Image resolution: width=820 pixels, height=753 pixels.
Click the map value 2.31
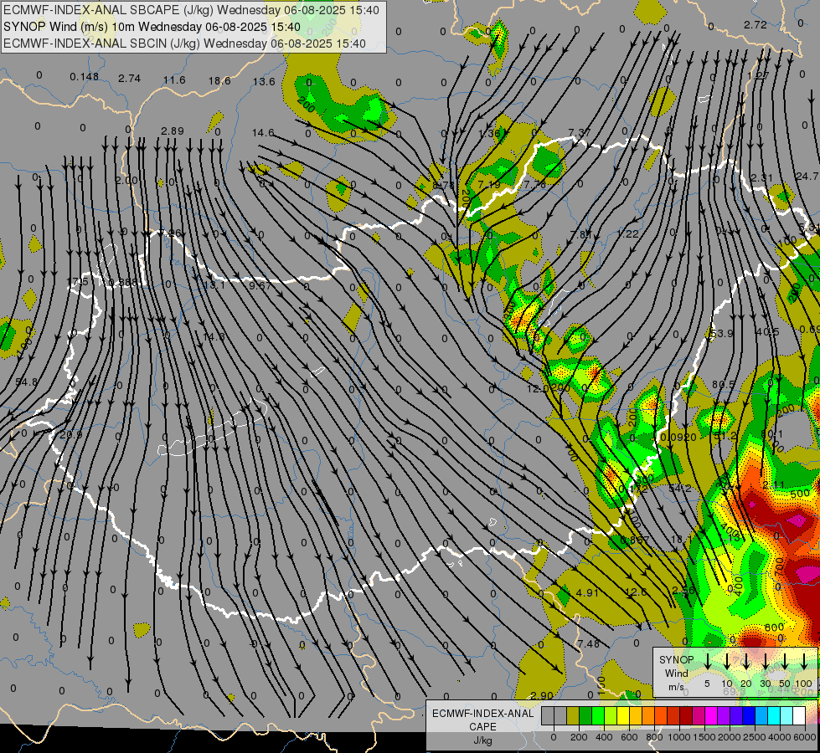click(x=761, y=177)
